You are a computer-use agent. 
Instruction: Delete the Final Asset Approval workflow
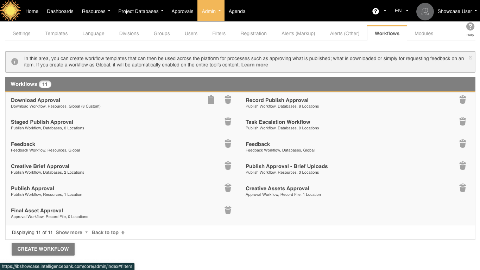228,210
